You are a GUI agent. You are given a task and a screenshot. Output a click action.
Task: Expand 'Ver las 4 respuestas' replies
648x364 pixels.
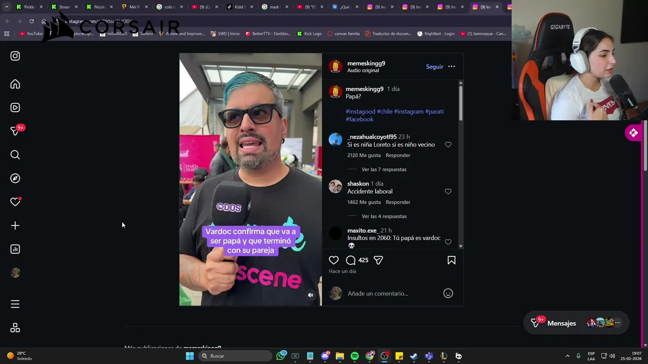[x=384, y=216]
